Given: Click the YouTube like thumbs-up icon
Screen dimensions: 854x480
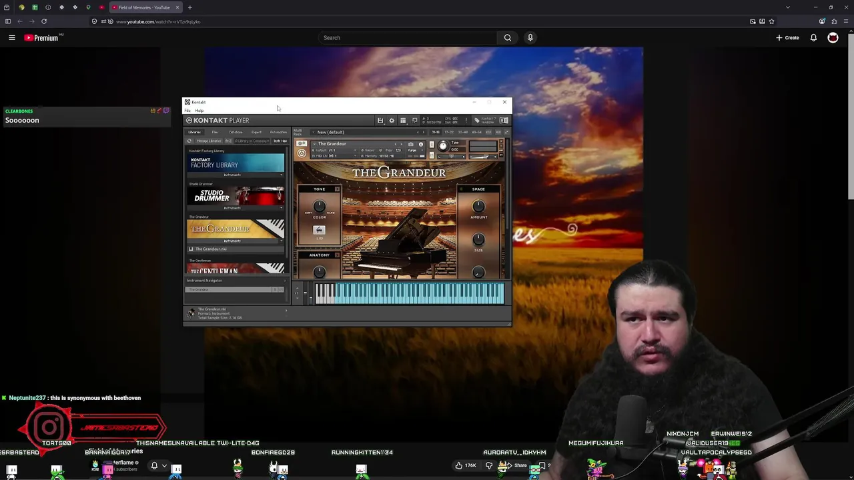Looking at the screenshot, I should [x=458, y=465].
